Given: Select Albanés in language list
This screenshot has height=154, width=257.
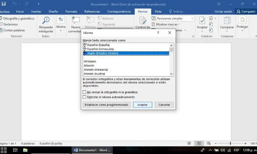Looking at the screenshot, I should pyautogui.click(x=126, y=65).
